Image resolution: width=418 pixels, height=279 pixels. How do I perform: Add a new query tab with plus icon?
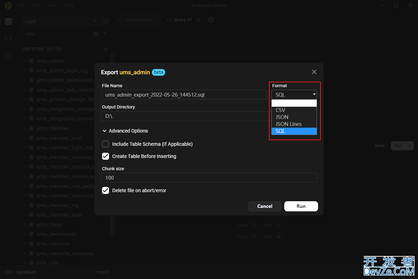coord(210,20)
